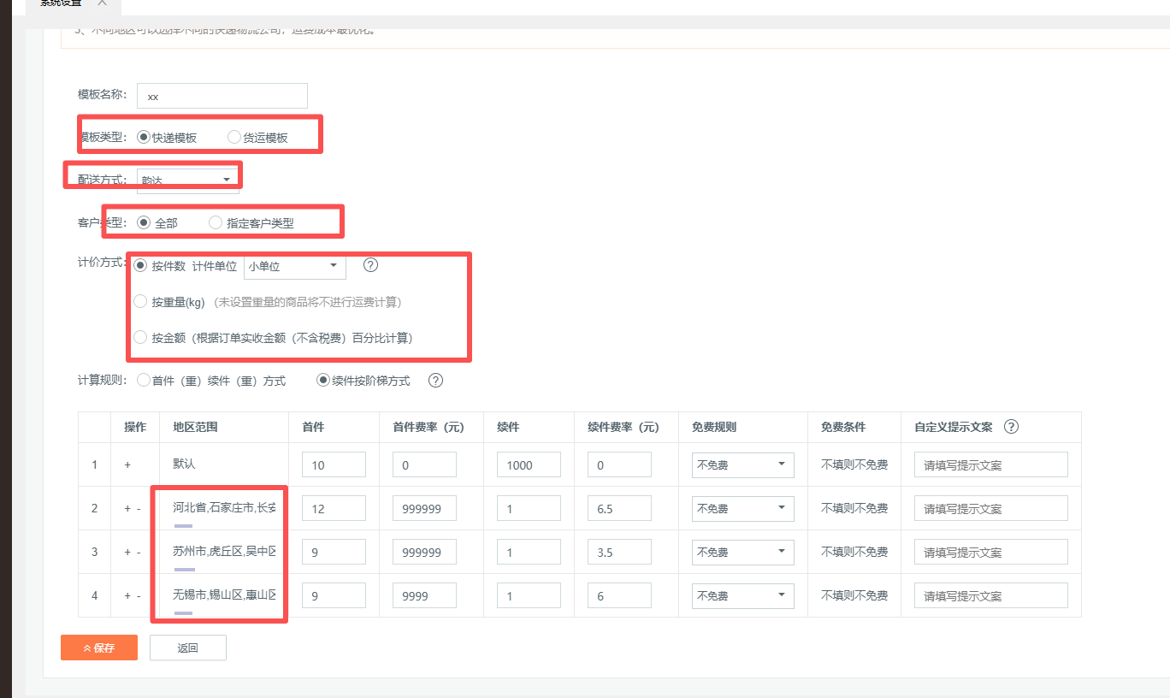This screenshot has width=1170, height=698.
Task: Click 首件 field with value 12
Action: coord(334,509)
